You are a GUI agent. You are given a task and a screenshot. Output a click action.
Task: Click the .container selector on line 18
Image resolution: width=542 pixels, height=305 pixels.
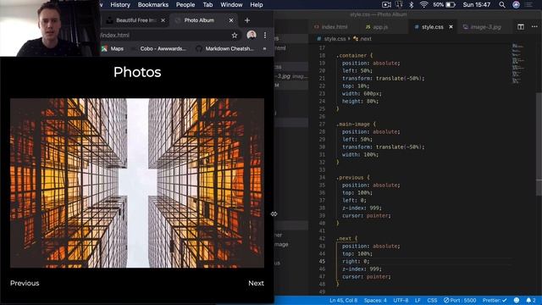click(351, 55)
